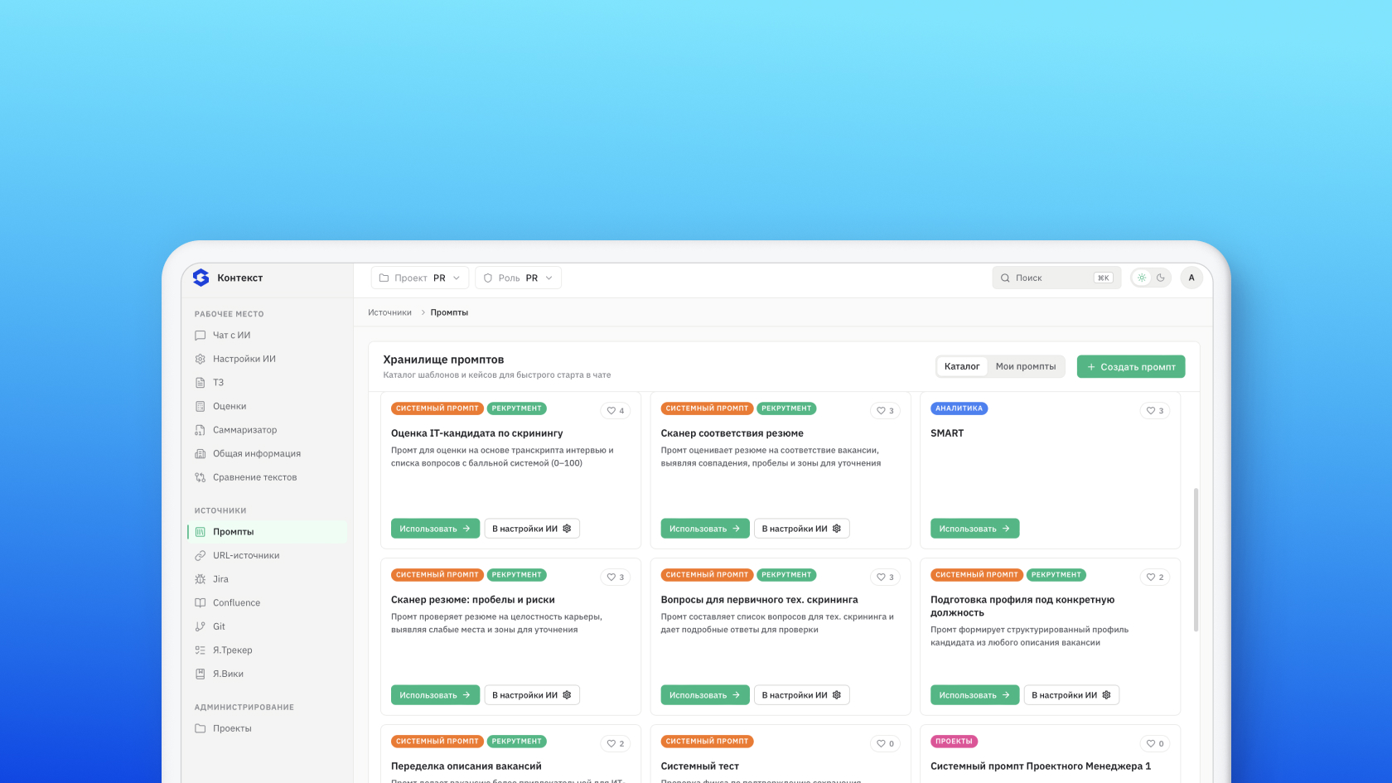Like Сканер резюме: пробелы и риски
Screen dimensions: 1392x783
tap(616, 577)
